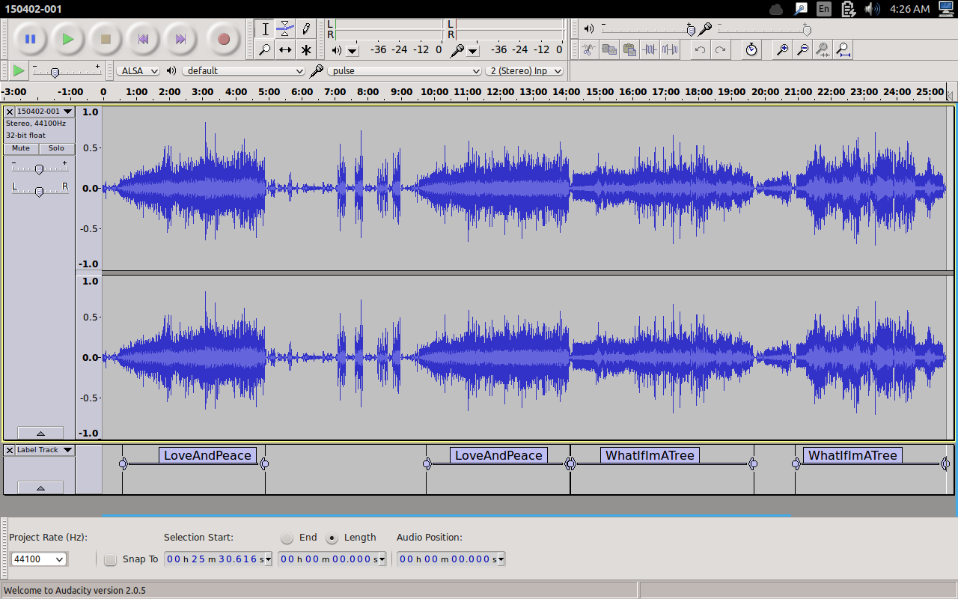
Task: Choose the Draw pencil tool
Action: [306, 29]
